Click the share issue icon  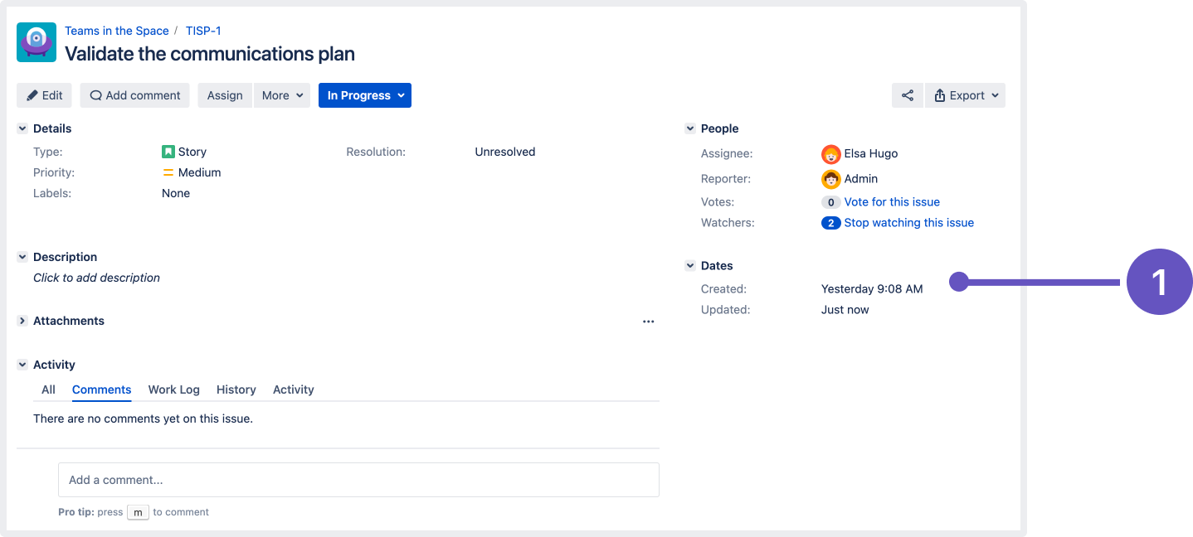pyautogui.click(x=907, y=95)
